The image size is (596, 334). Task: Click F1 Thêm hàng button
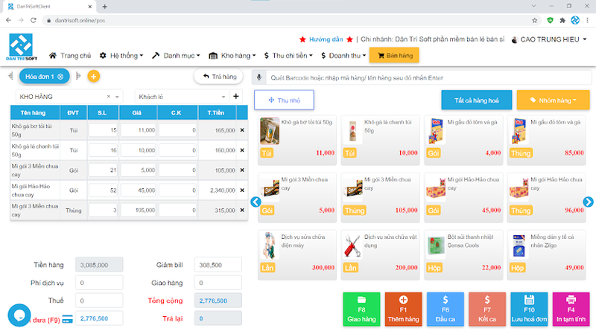click(x=403, y=309)
